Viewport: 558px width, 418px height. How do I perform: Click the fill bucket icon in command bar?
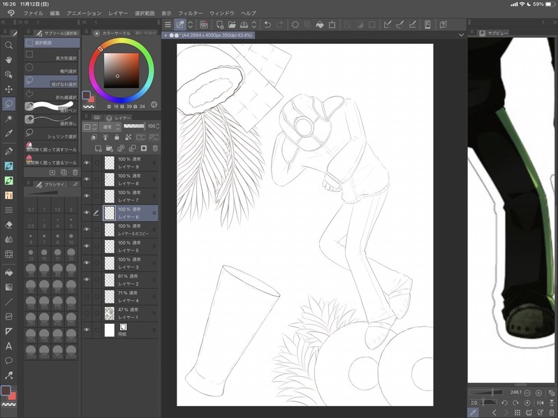tap(320, 24)
